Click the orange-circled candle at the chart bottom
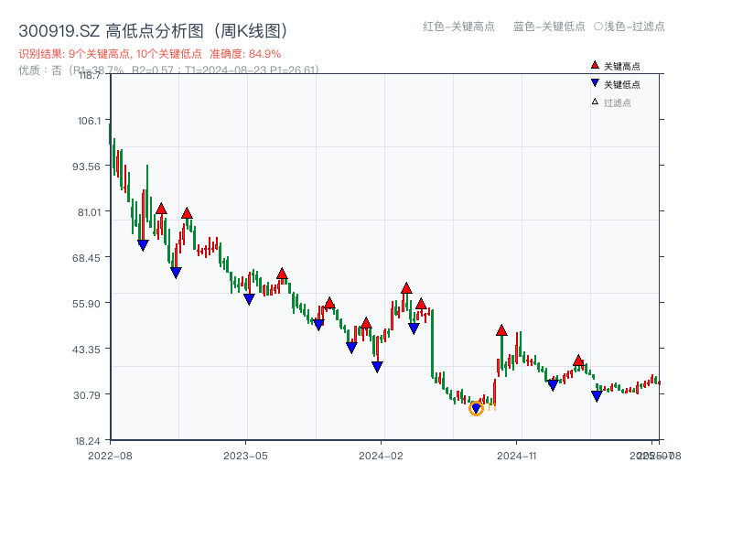The height and width of the screenshot is (549, 732). point(477,408)
